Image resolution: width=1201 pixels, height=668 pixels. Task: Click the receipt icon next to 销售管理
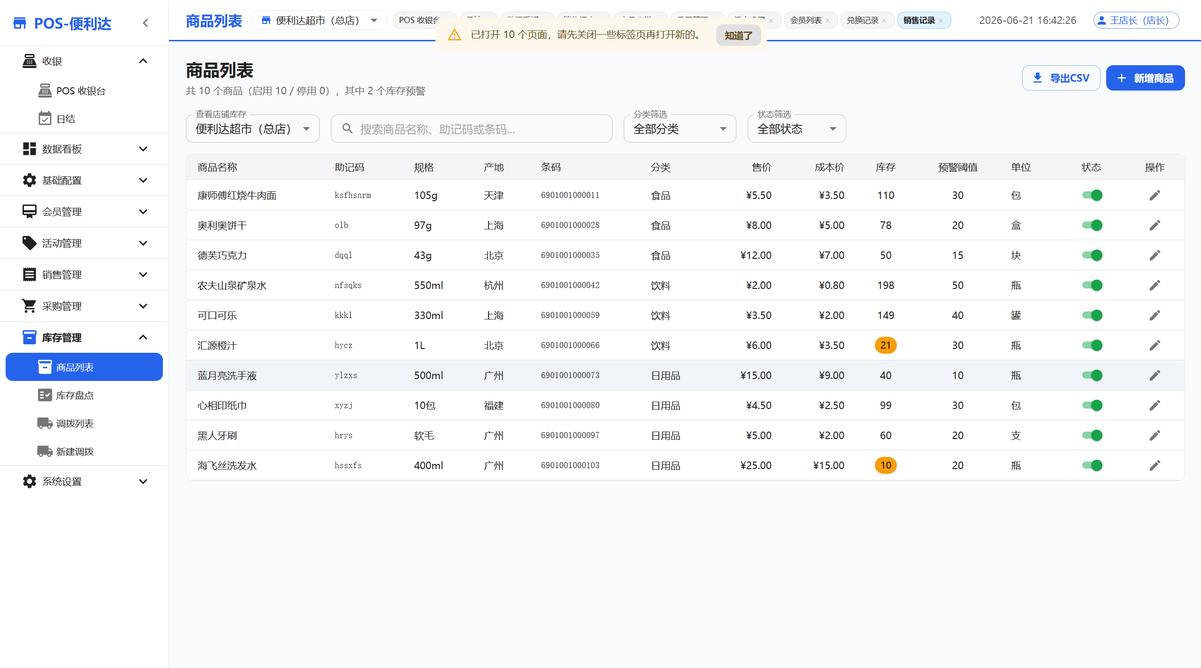point(30,274)
